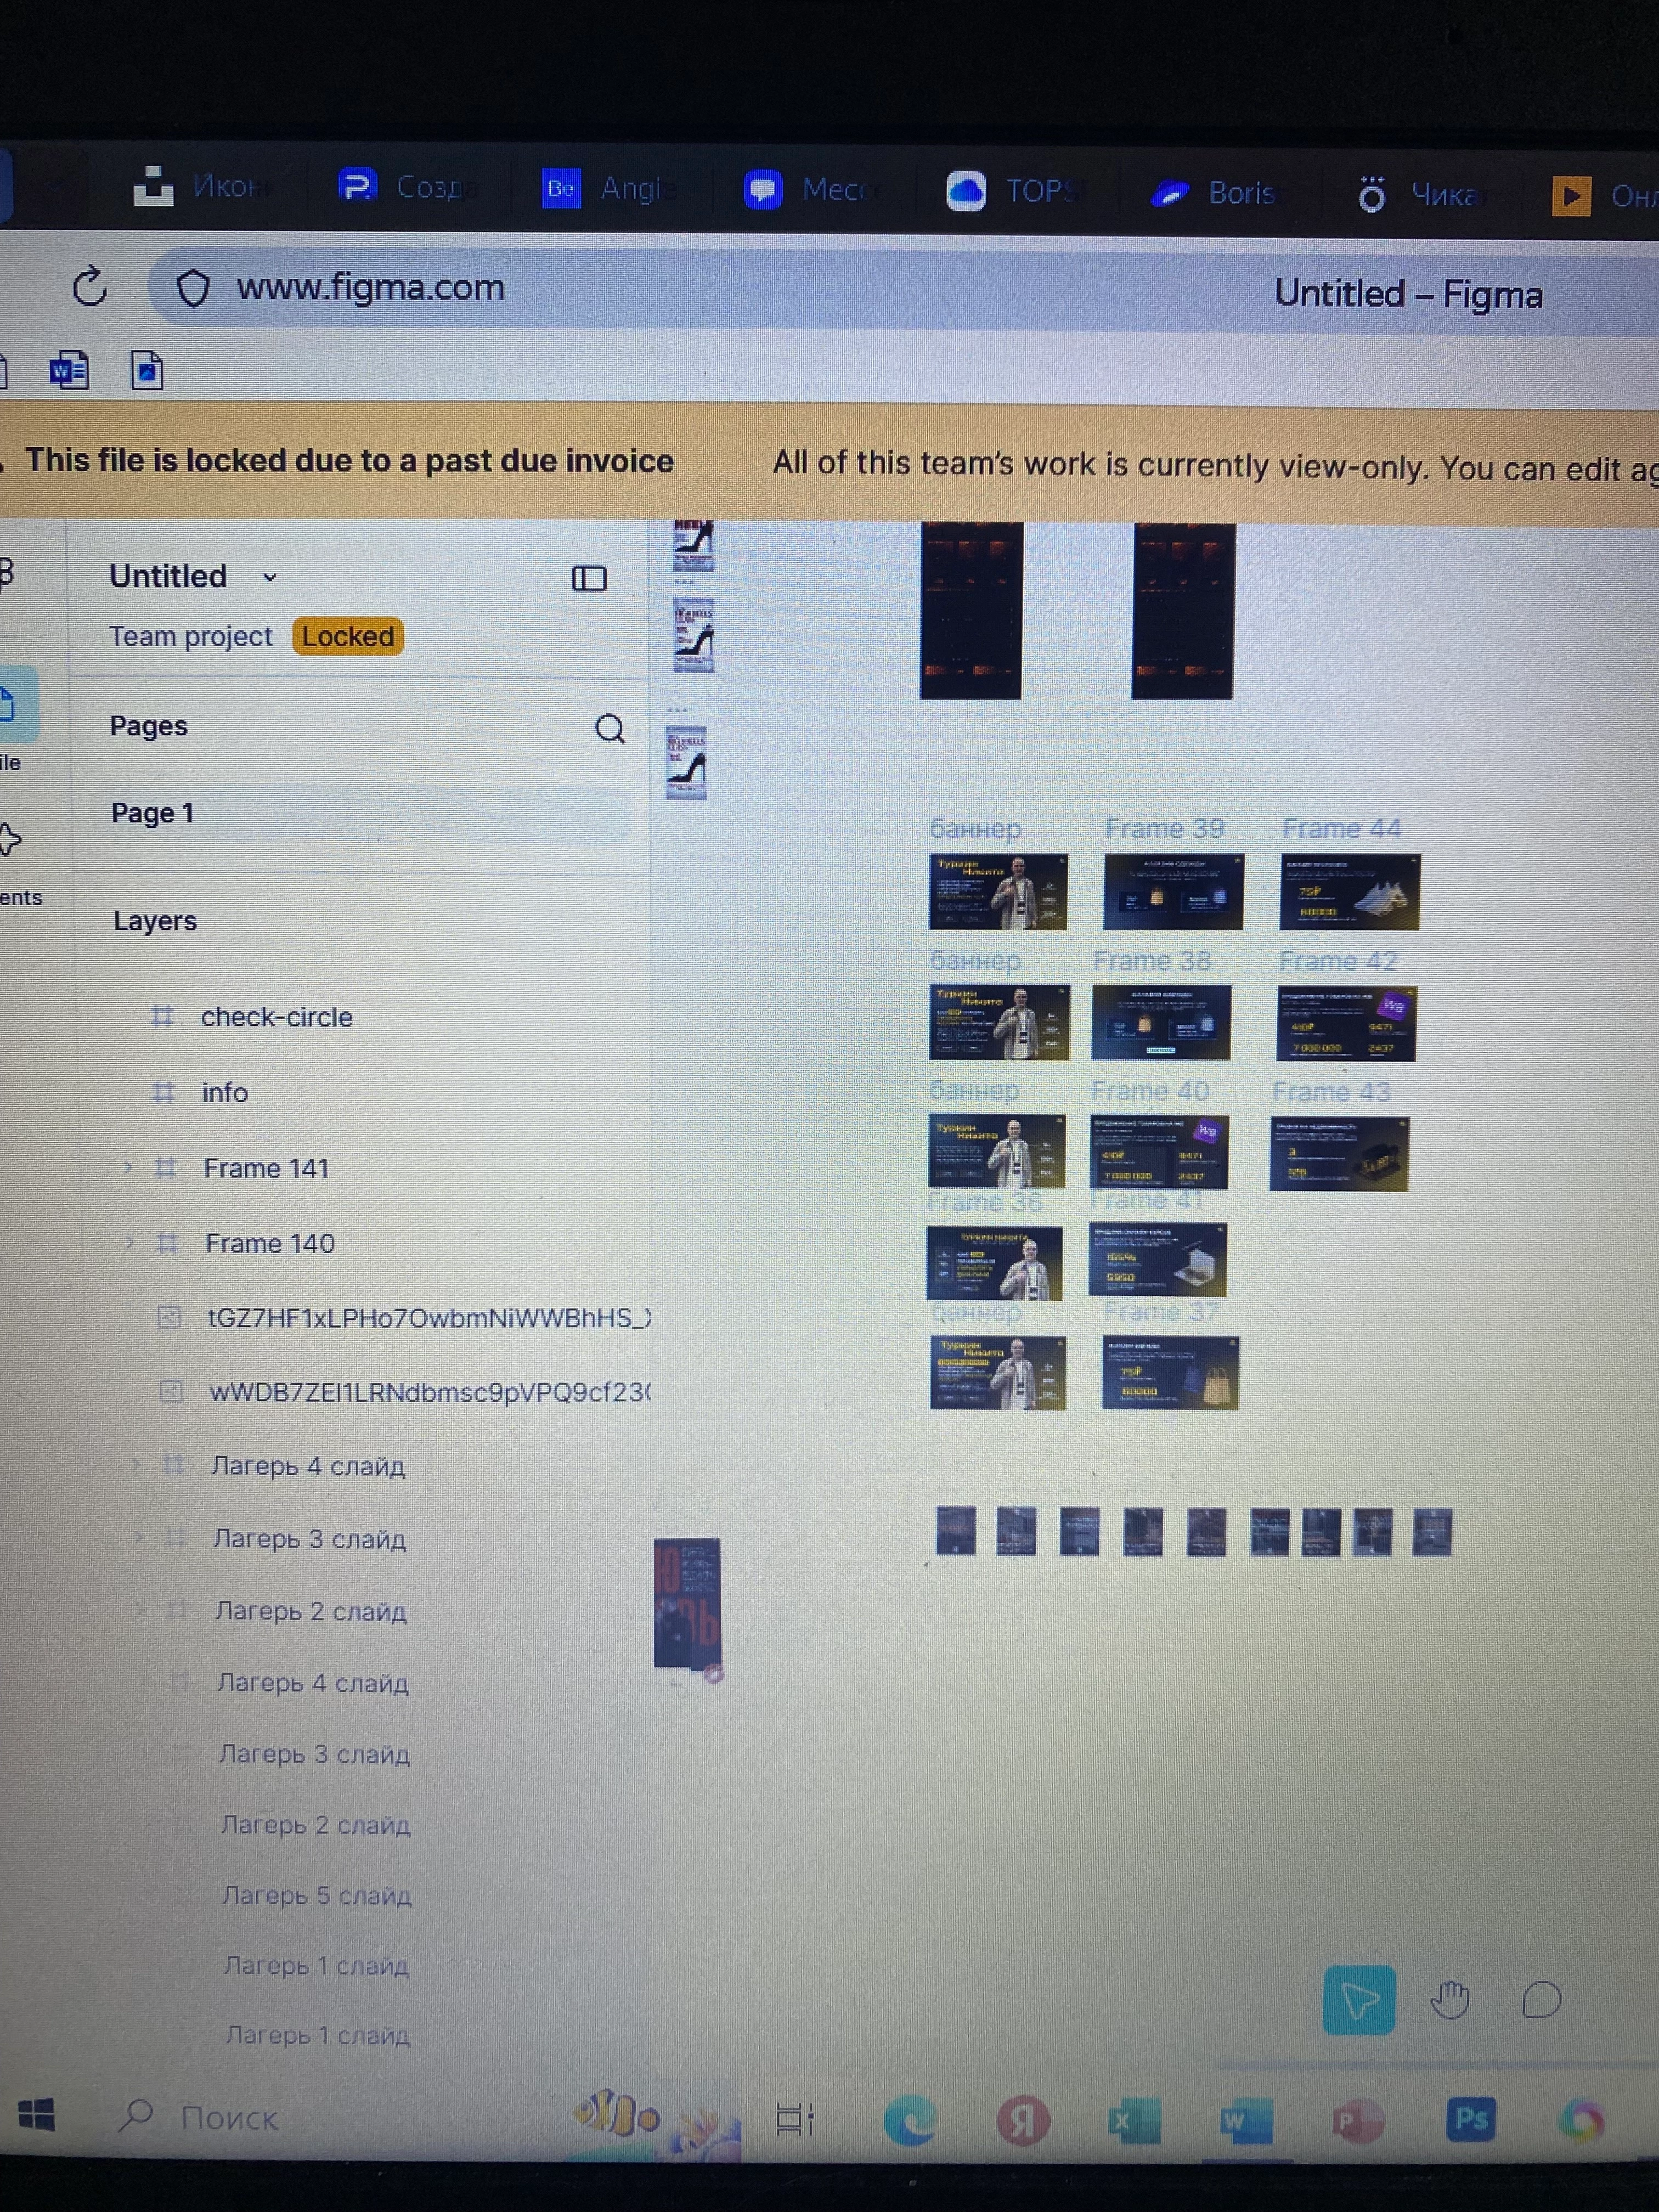Click the Frame 39 label on canvas
This screenshot has height=2212, width=1659.
point(1164,829)
